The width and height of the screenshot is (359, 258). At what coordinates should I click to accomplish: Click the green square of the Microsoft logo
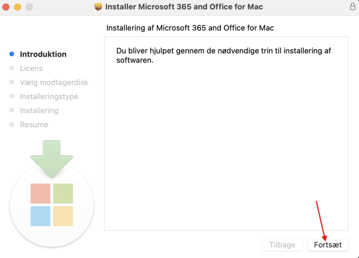(63, 193)
